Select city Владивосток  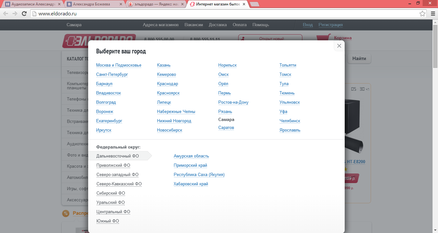coord(108,93)
